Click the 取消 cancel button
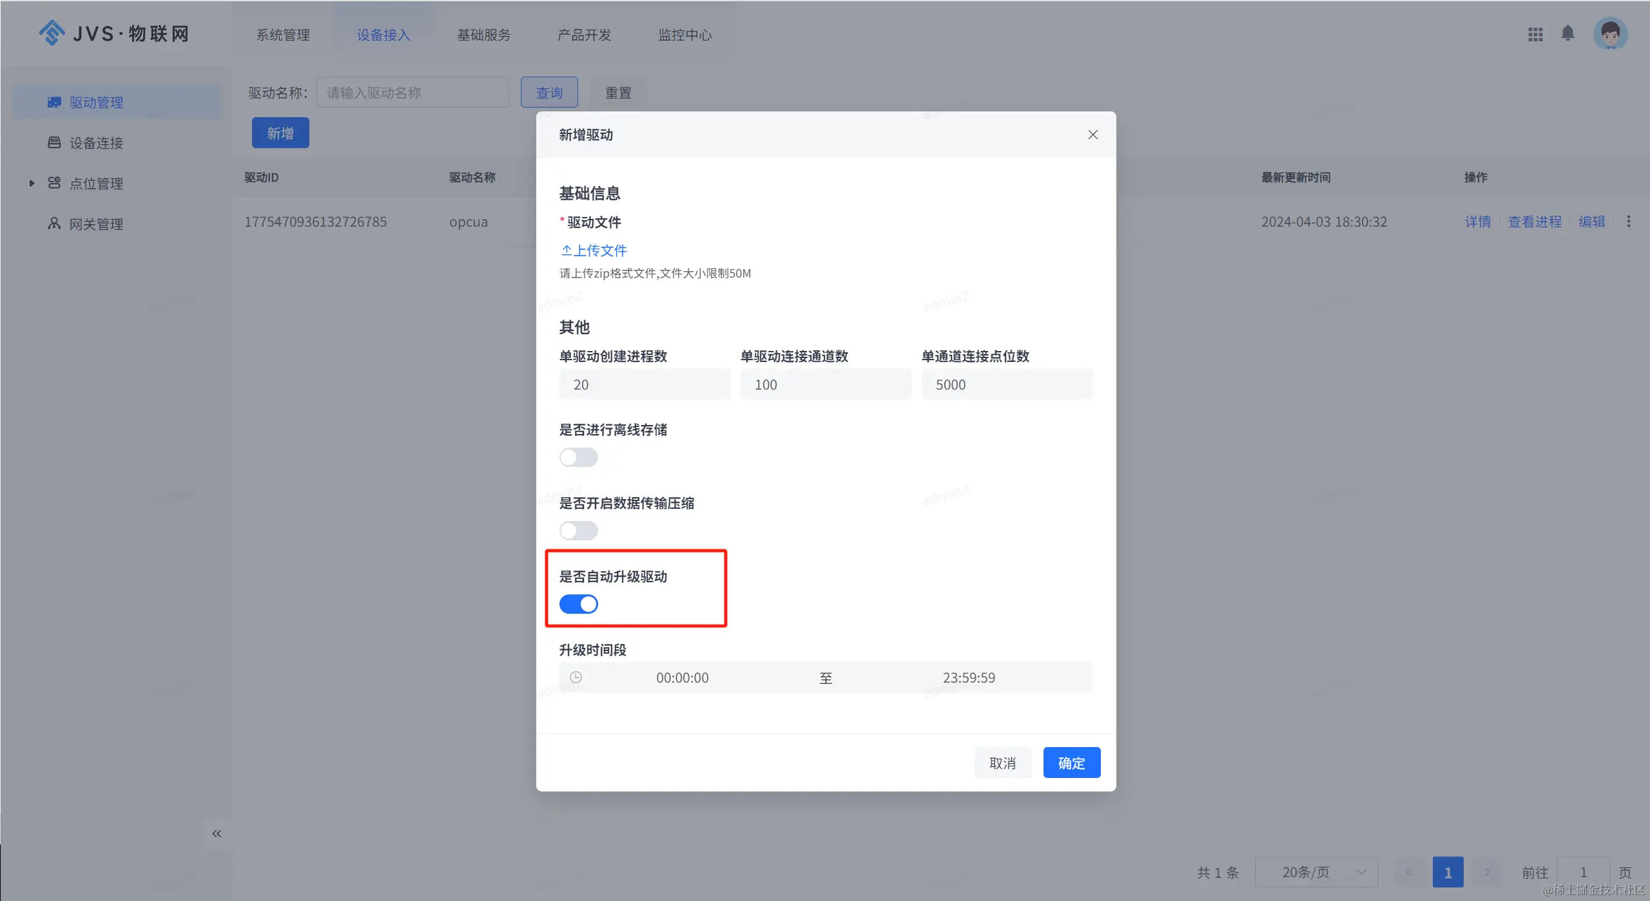1650x901 pixels. tap(1002, 763)
